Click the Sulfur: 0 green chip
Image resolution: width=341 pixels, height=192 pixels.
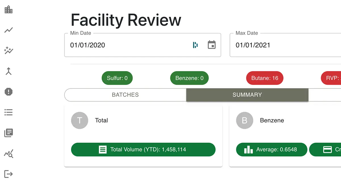tap(117, 78)
